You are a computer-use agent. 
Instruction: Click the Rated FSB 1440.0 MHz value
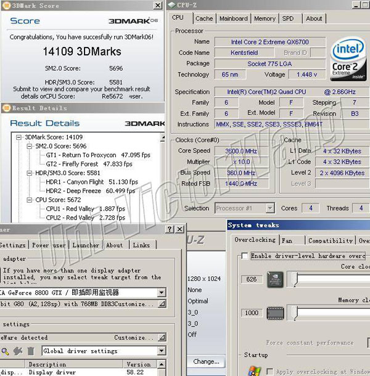tap(241, 184)
